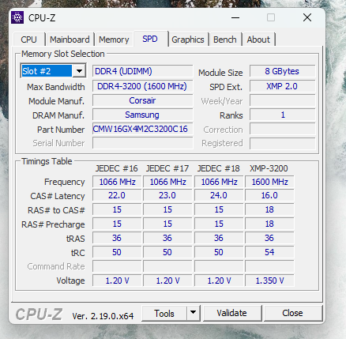Image resolution: width=346 pixels, height=339 pixels.
Task: Click the Close button at bottom
Action: (292, 313)
